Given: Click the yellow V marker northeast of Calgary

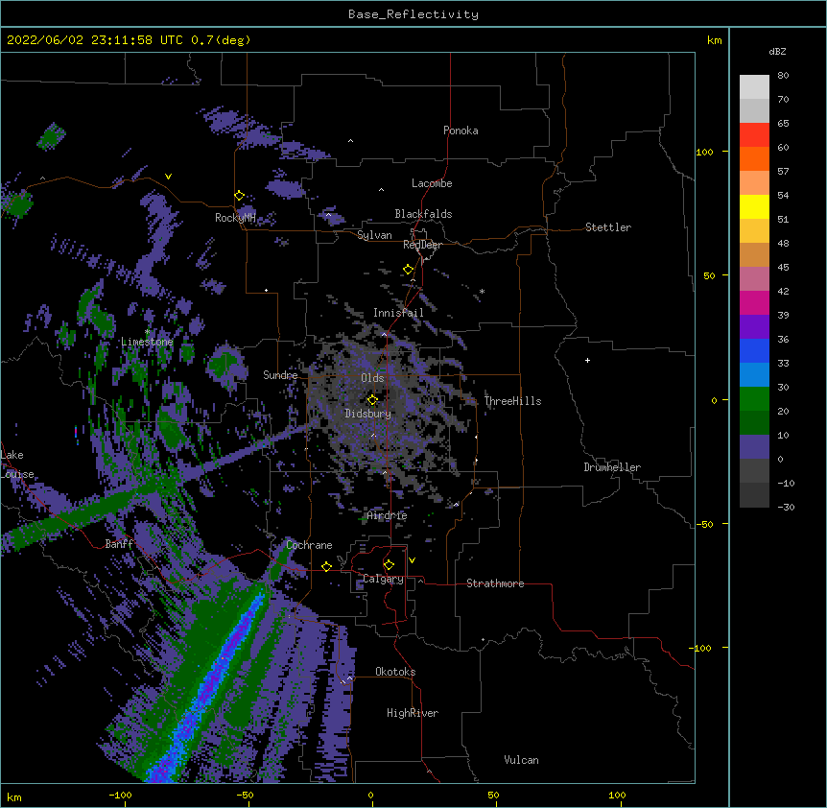Looking at the screenshot, I should coord(412,560).
